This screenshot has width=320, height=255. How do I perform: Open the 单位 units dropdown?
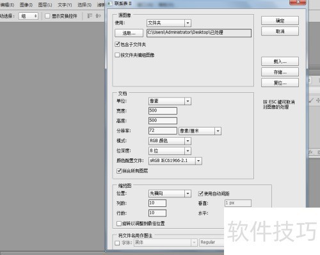coord(170,101)
